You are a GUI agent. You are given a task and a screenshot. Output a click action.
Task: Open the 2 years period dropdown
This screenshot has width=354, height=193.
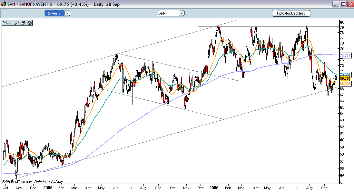coord(57,13)
